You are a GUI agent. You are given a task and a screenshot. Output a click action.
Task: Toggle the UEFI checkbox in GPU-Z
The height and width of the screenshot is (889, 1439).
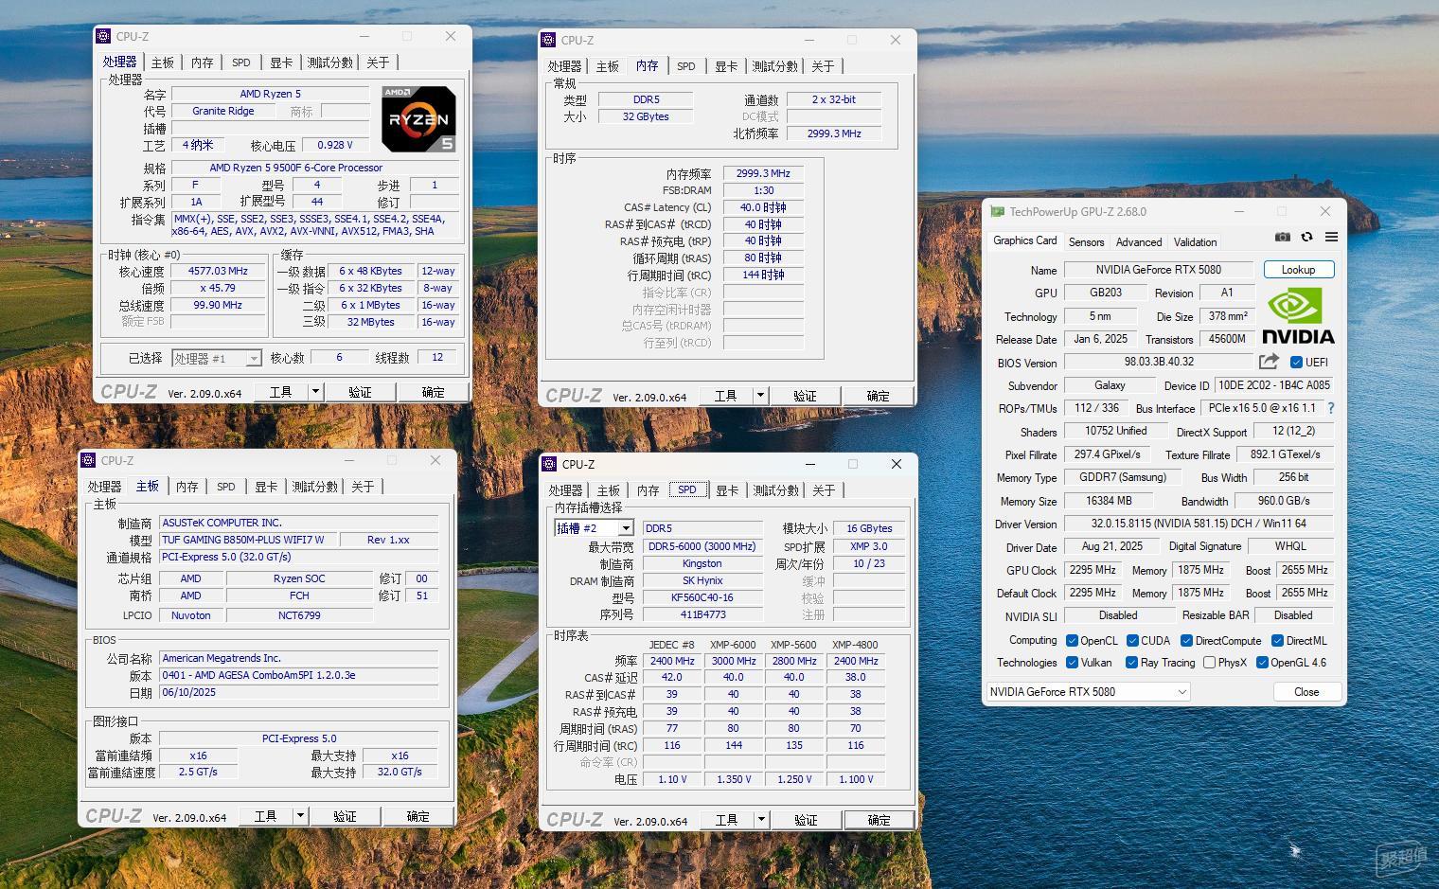click(1296, 362)
